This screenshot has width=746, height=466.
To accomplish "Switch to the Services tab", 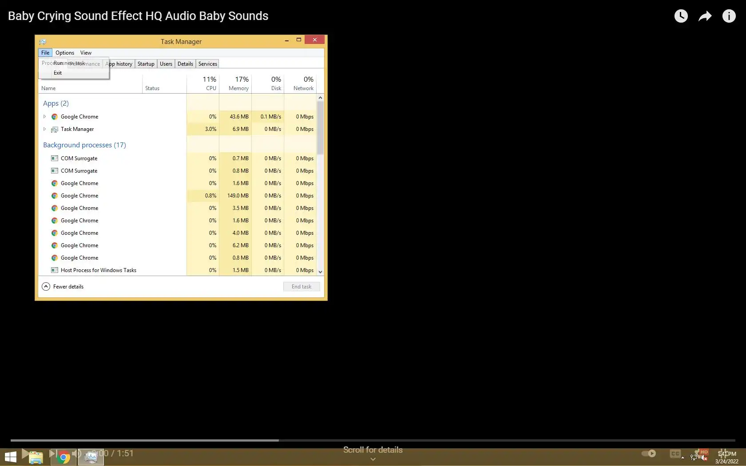I will tap(208, 64).
